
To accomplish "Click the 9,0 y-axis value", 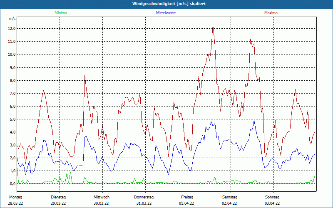I will coord(12,67).
